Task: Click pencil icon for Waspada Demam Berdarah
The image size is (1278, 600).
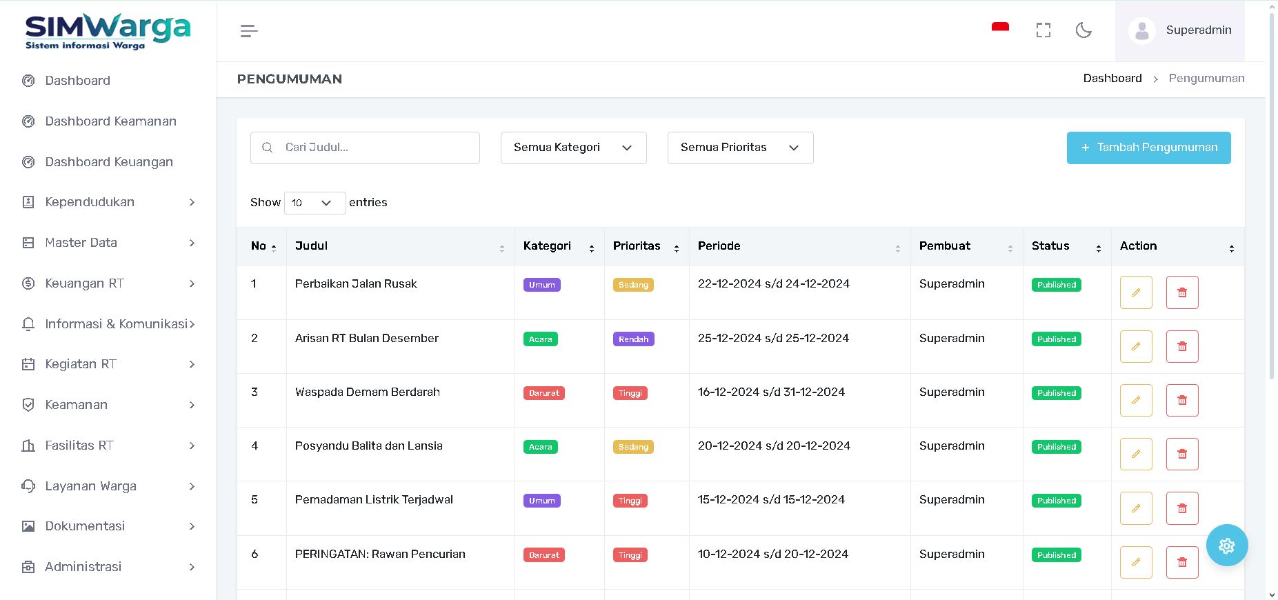Action: (x=1135, y=400)
